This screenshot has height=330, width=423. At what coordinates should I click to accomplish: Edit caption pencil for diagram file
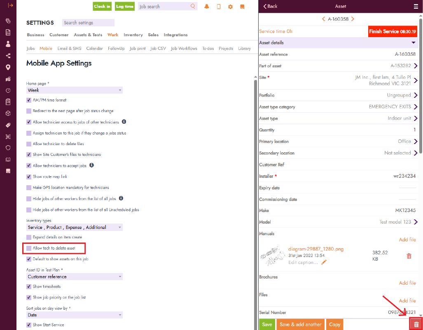coord(324,262)
